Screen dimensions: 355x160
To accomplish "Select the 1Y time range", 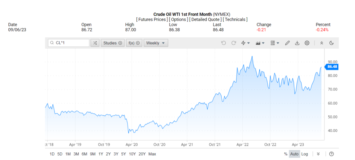I will pos(101,154).
